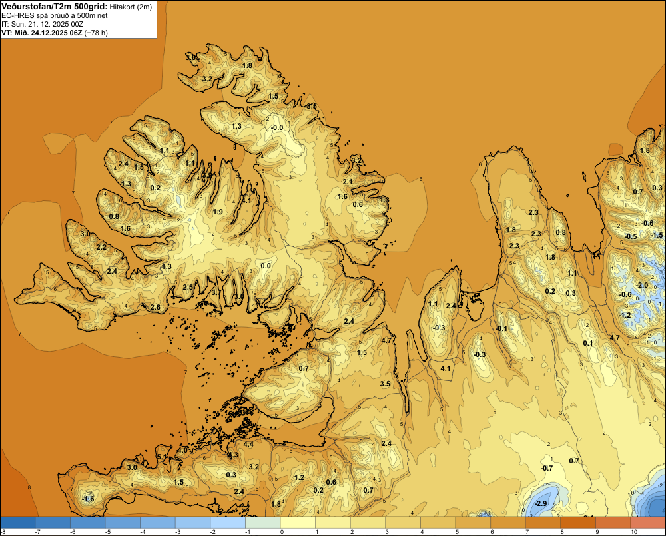Viewport: 666px width, 536px height.
Task: Click the legend color swatch between 2 and 3
Action: [368, 523]
